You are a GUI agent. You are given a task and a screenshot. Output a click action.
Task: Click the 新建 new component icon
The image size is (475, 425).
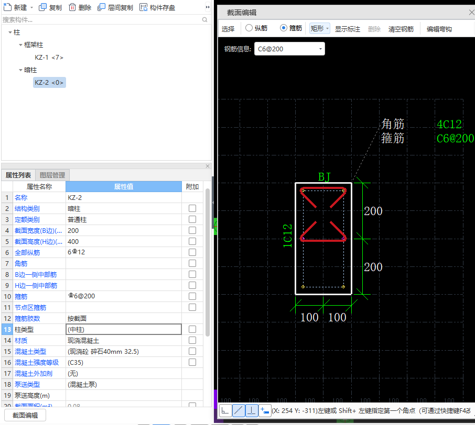point(7,7)
